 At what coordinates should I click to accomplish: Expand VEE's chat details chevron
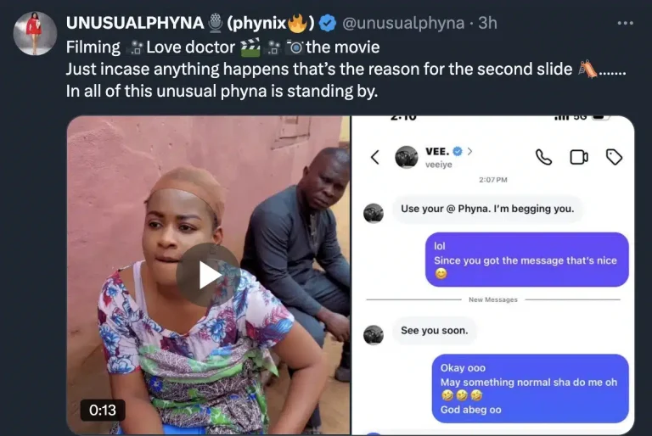pos(469,151)
